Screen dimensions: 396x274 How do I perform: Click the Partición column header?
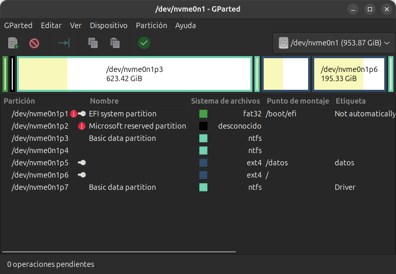click(x=43, y=101)
